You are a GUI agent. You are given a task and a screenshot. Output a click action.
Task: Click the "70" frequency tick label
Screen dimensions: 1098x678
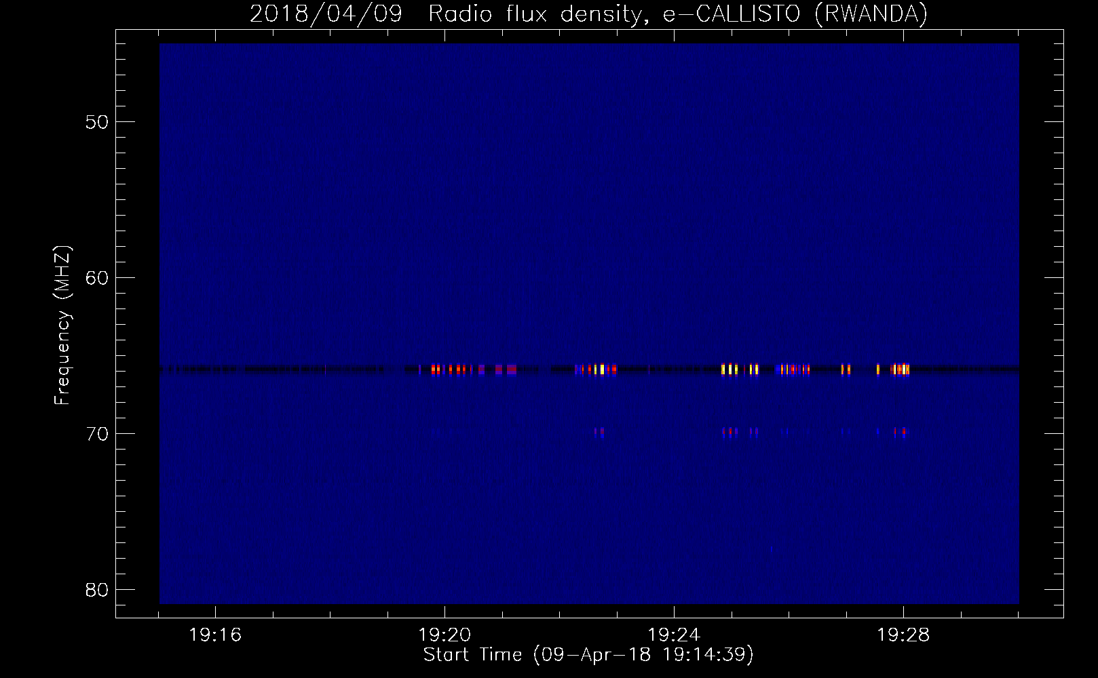point(97,434)
